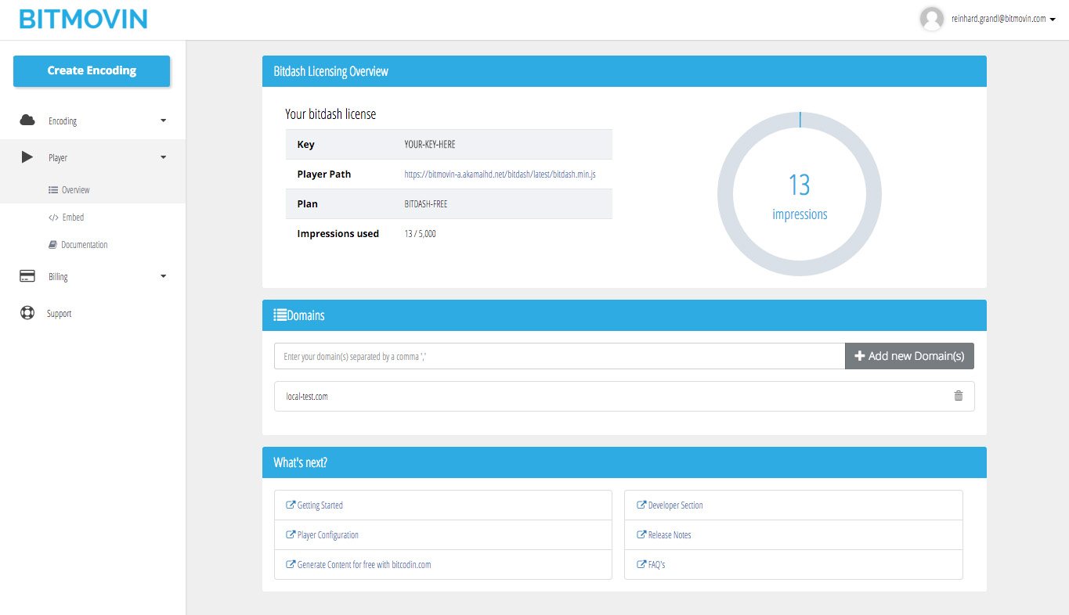The image size is (1069, 615).
Task: Click the Bitmovin logo
Action: [84, 20]
